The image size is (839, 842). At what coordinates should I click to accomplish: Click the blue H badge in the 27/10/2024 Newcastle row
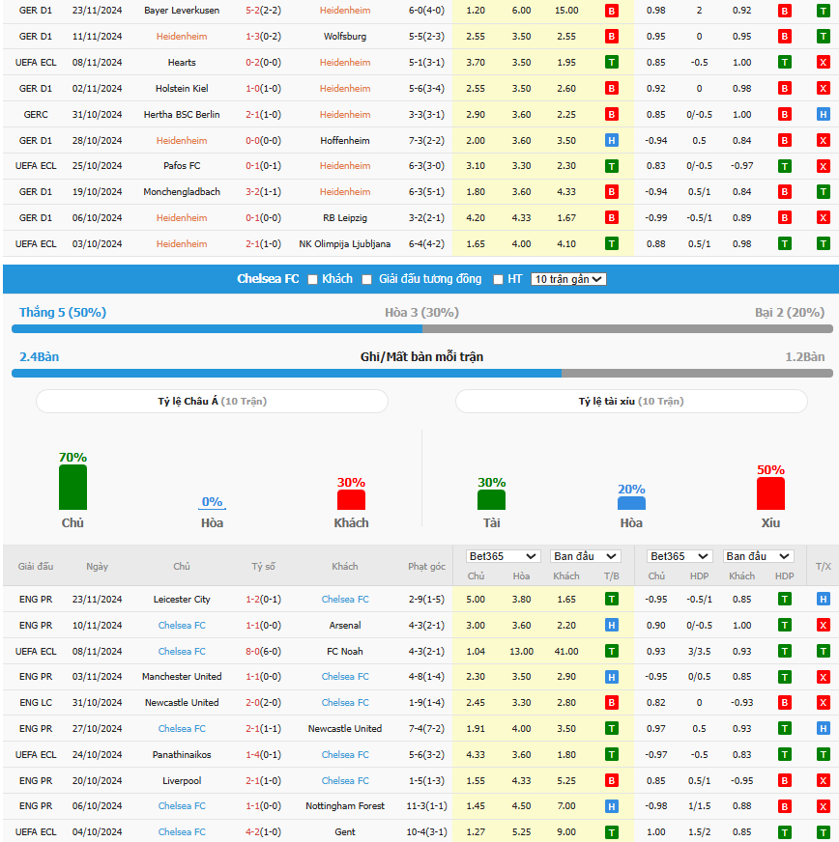(x=823, y=729)
